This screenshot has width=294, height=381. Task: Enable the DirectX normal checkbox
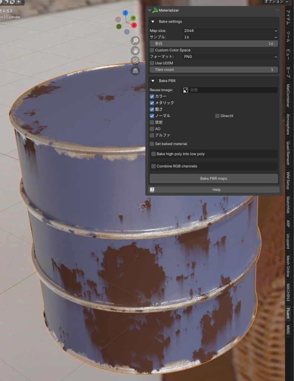tap(217, 116)
